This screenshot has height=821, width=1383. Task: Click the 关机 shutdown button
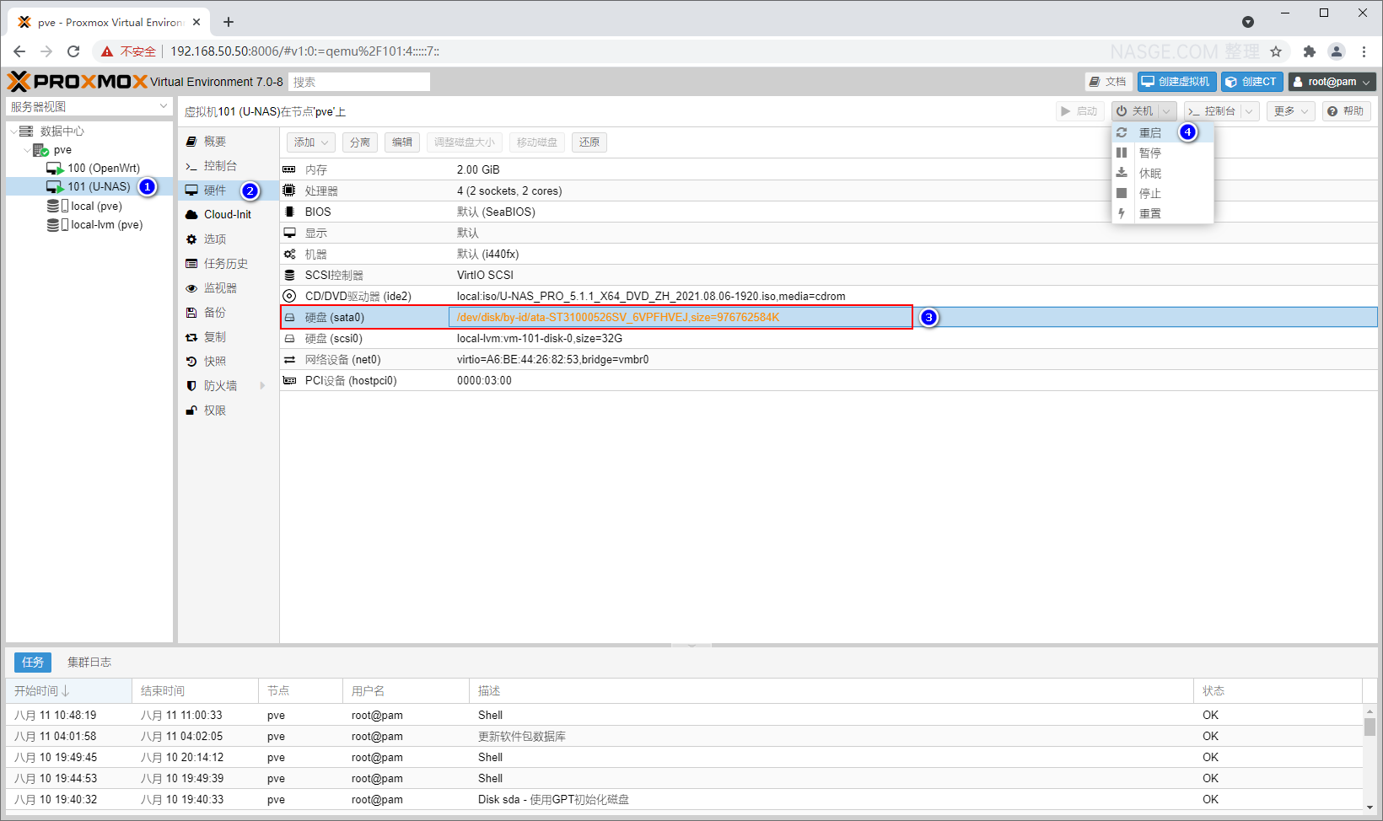click(1135, 111)
